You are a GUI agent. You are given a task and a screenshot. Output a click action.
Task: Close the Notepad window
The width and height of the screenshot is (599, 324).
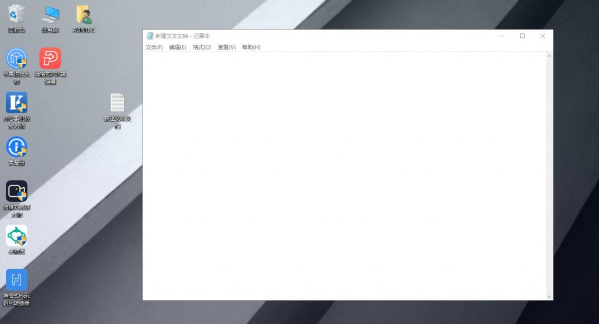click(x=543, y=36)
